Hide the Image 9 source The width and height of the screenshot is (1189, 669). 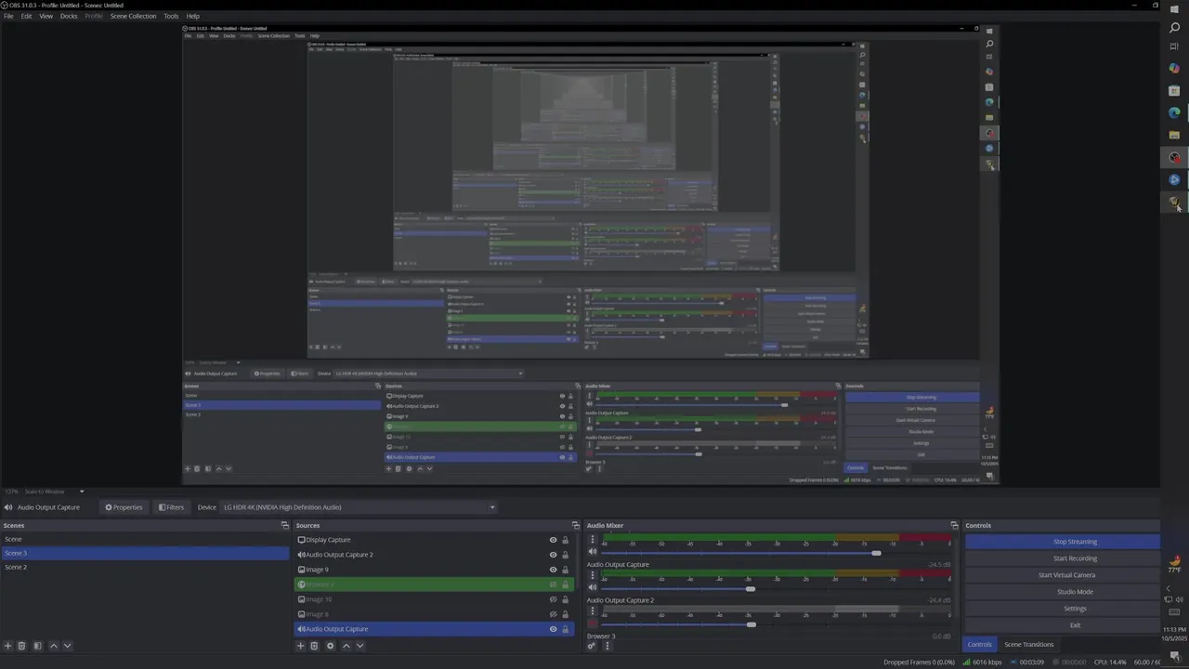click(x=553, y=570)
